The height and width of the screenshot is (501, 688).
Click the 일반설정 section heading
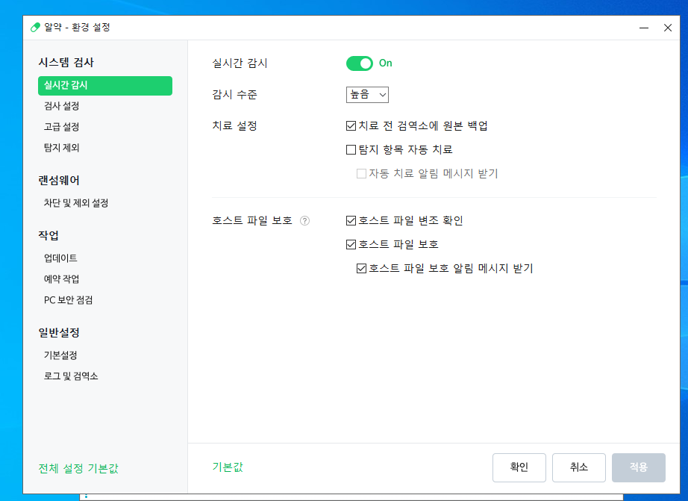59,333
